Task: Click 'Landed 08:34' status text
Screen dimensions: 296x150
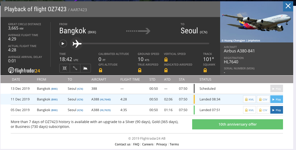Action: tap(210, 99)
